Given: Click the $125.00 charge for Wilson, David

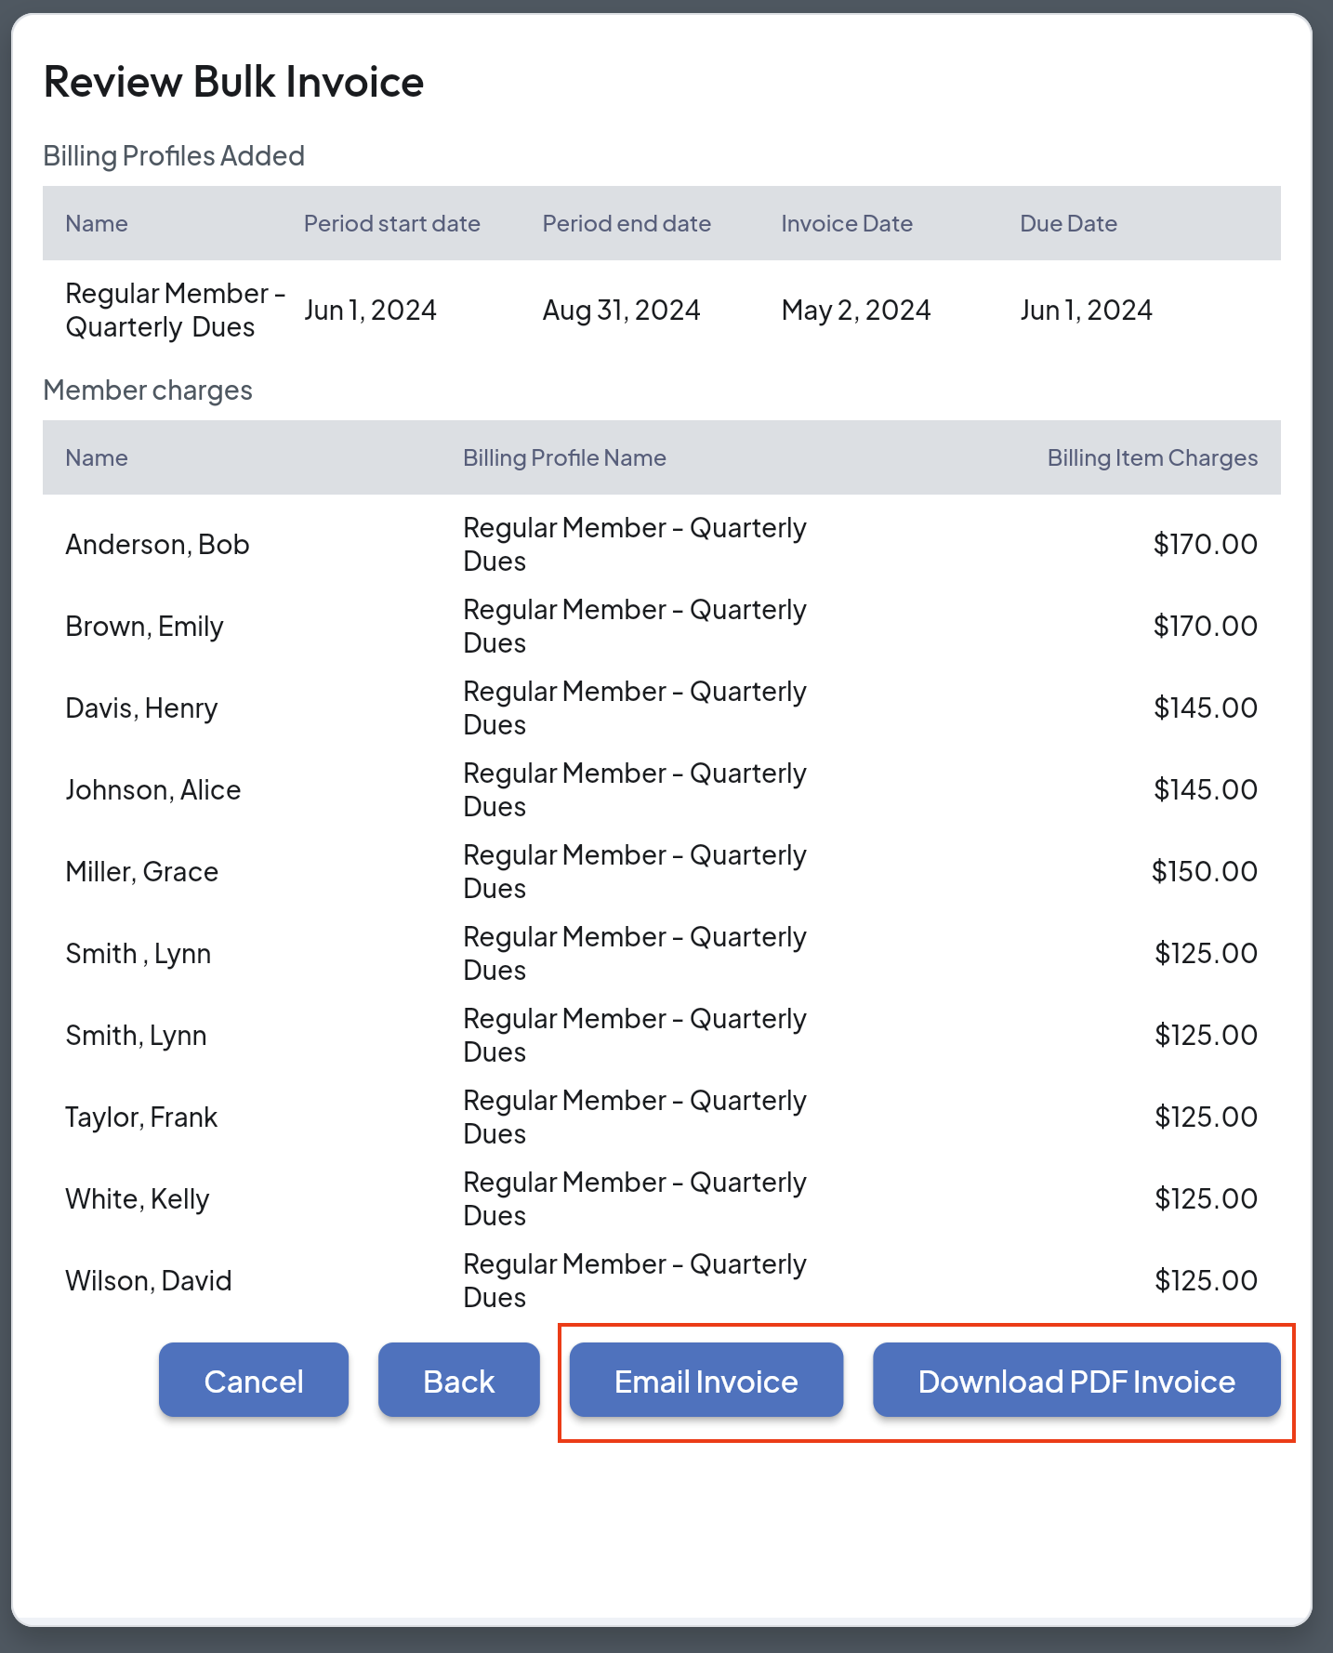Looking at the screenshot, I should (x=1206, y=1280).
